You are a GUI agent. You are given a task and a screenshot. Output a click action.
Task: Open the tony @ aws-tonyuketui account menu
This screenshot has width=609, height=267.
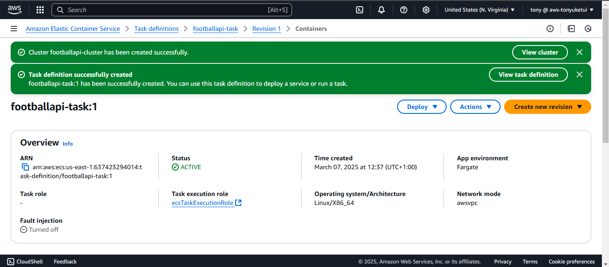click(x=562, y=10)
